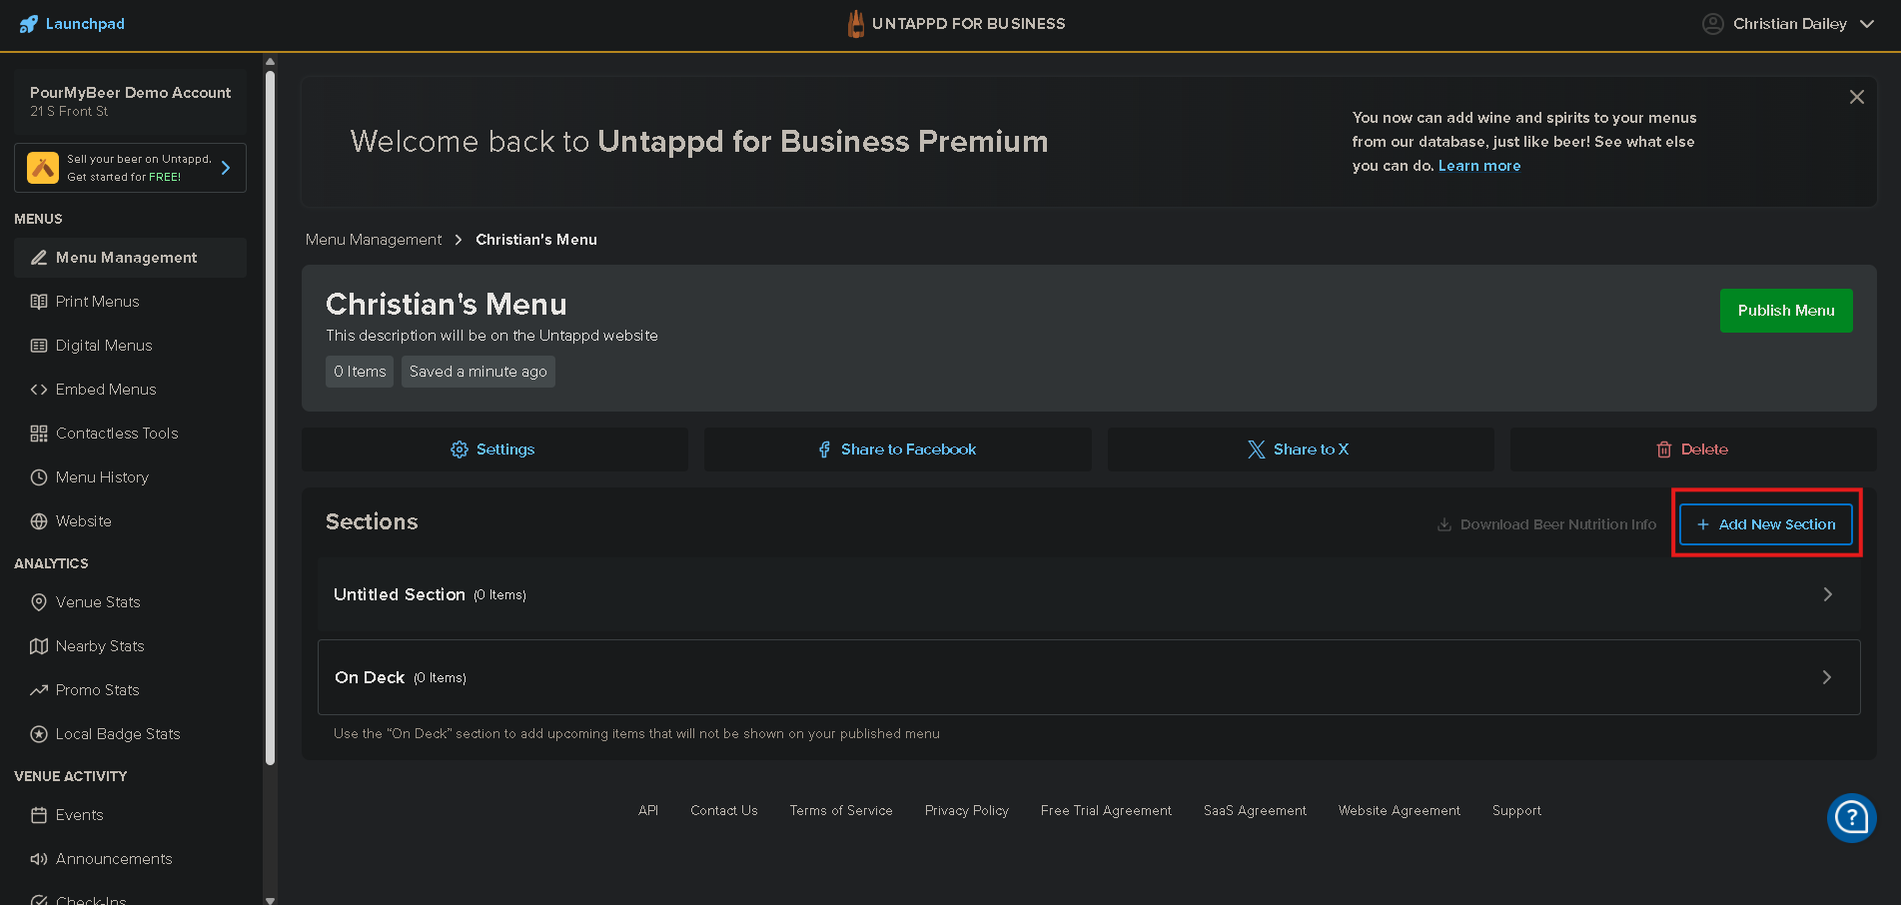The width and height of the screenshot is (1901, 905).
Task: Go to the Menu Management breadcrumb
Action: 374,240
